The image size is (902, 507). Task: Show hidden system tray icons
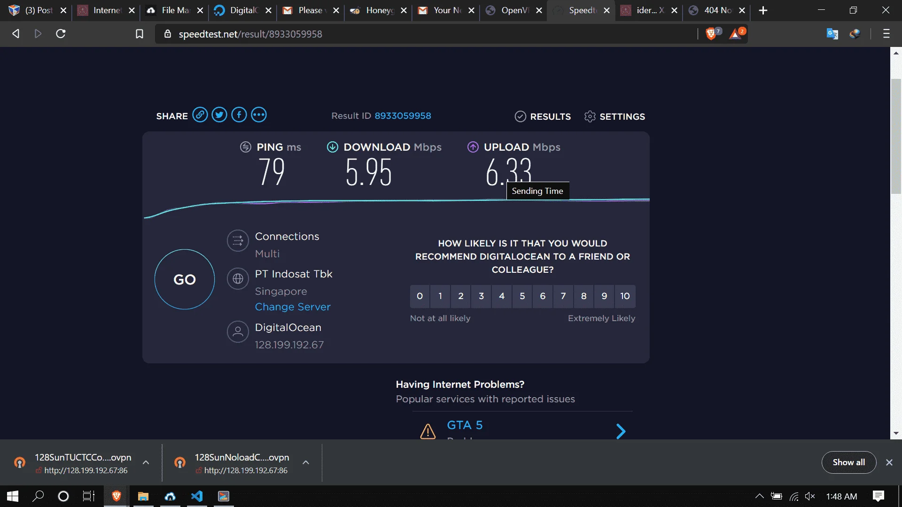(759, 496)
